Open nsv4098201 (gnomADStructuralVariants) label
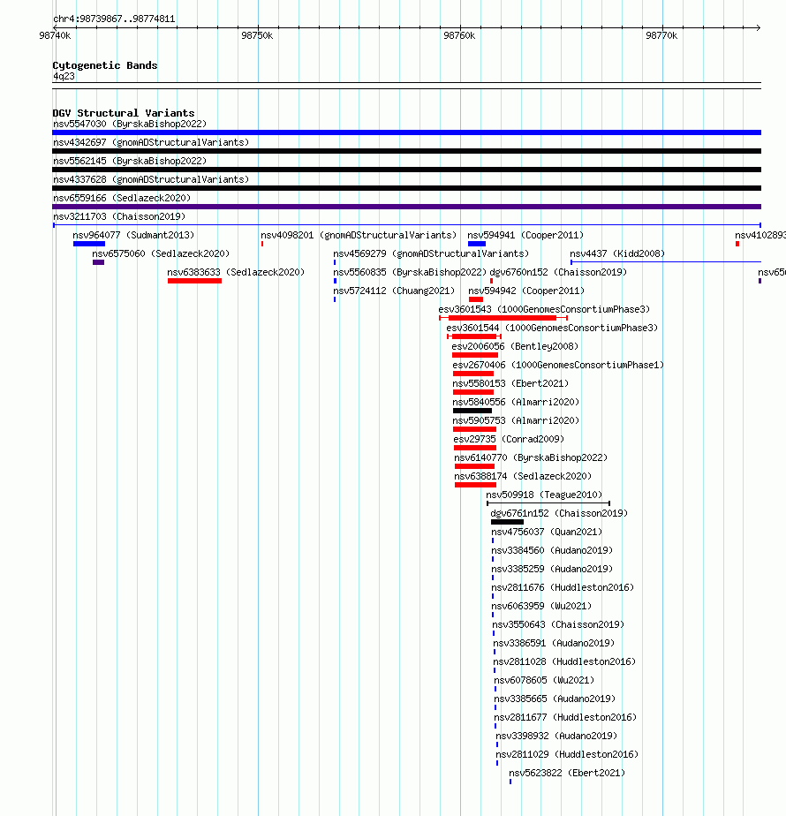The height and width of the screenshot is (816, 786). click(359, 235)
